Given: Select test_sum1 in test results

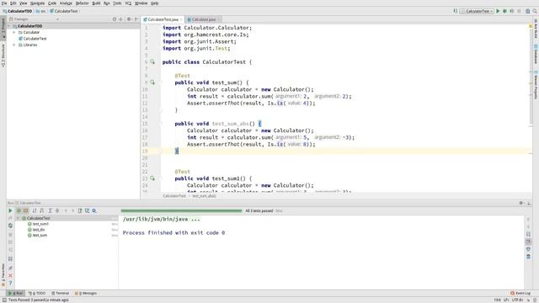Looking at the screenshot, I should (x=40, y=224).
